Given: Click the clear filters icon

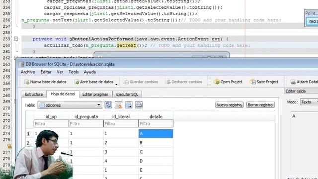Looking at the screenshot, I should (x=118, y=105).
